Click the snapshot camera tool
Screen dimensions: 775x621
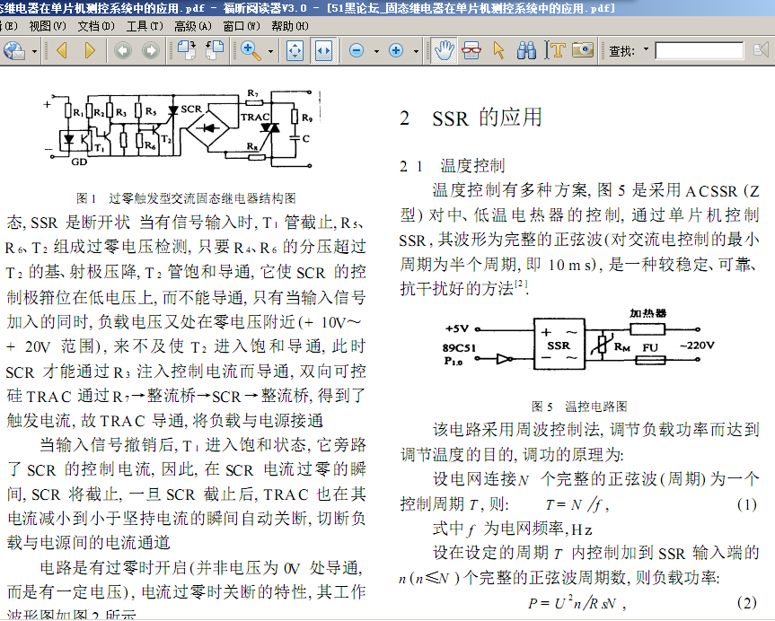[x=583, y=50]
